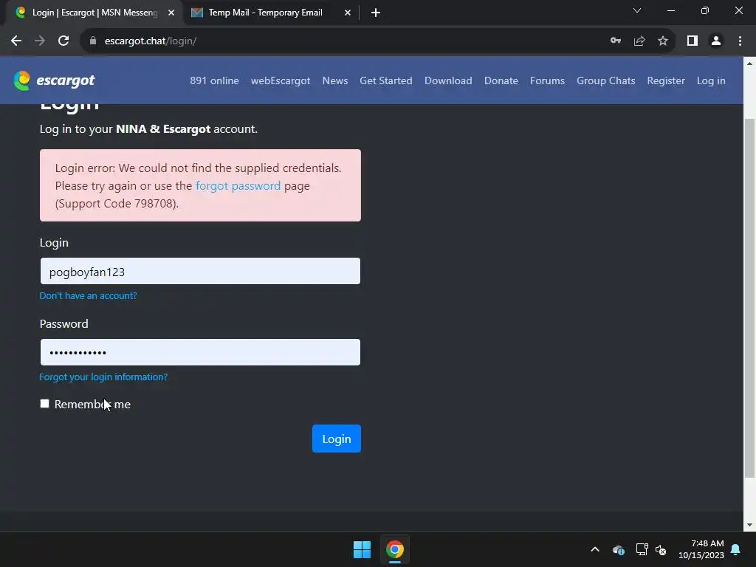Select the Login Escargot browser tab
Viewport: 756px width, 567px height.
point(94,13)
